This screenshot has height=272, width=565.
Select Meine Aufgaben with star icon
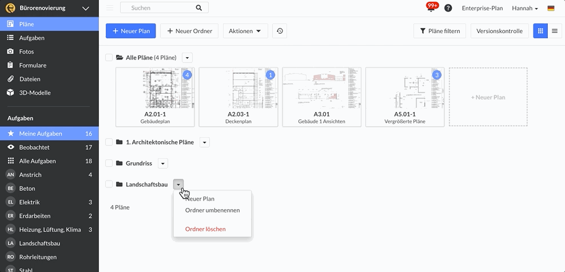pos(49,134)
